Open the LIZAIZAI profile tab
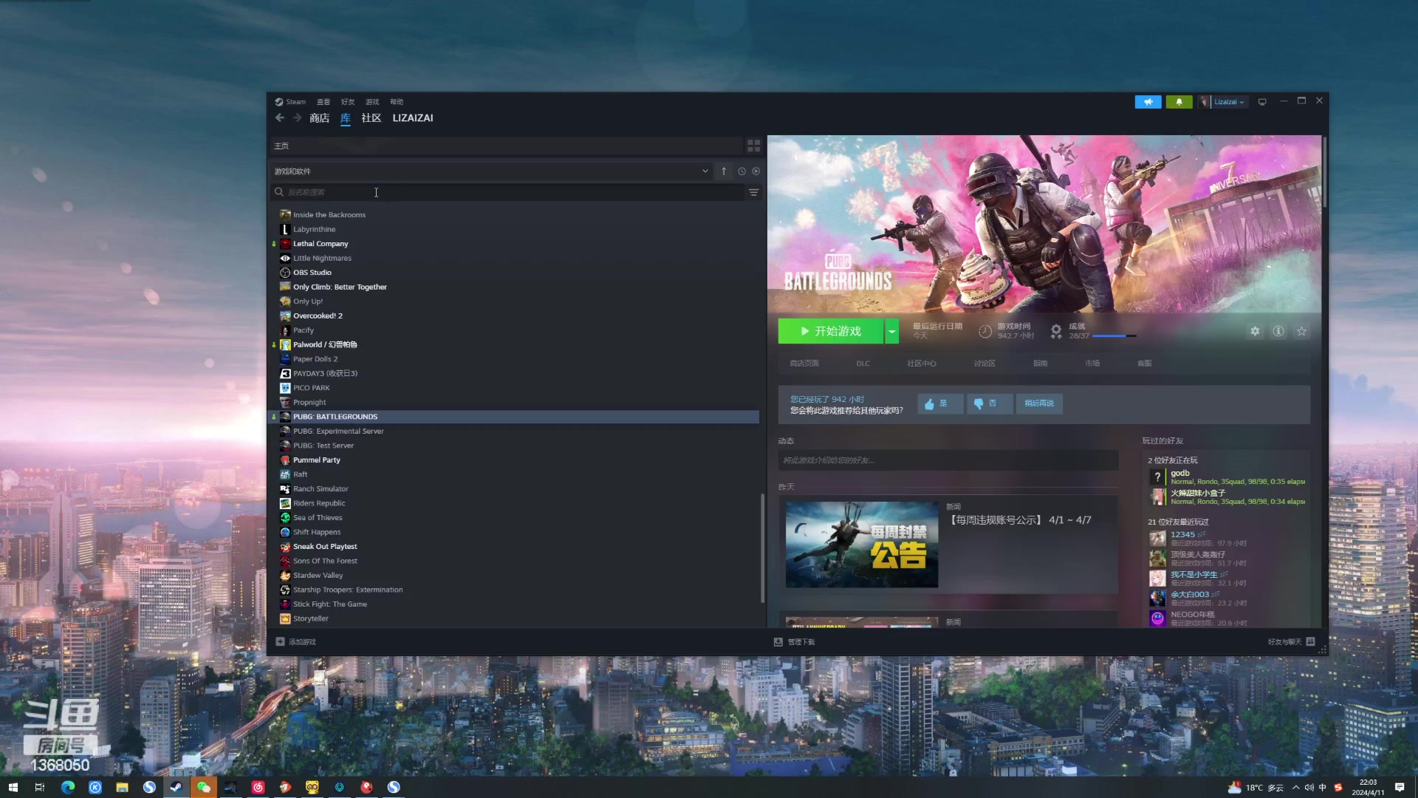 413,118
